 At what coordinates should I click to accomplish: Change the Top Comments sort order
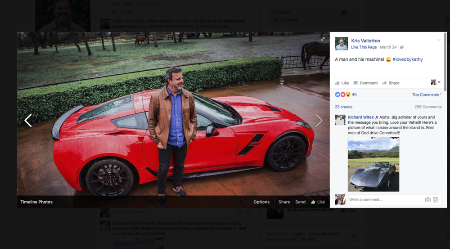click(x=427, y=95)
